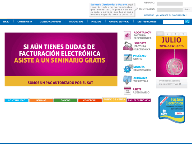The width and height of the screenshot is (192, 144).
Task: Select the BANCOS tab
Action: click(65, 100)
